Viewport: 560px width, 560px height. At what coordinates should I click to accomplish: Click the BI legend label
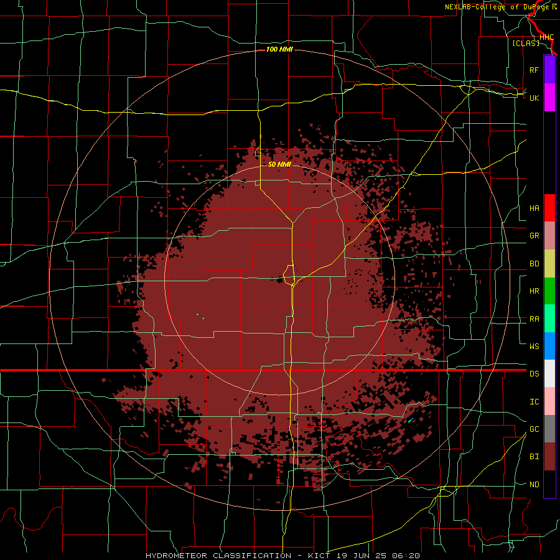534,457
